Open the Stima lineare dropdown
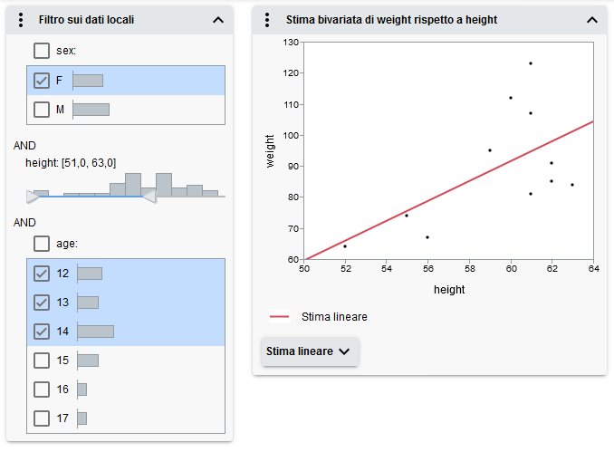614x452 pixels. [310, 351]
